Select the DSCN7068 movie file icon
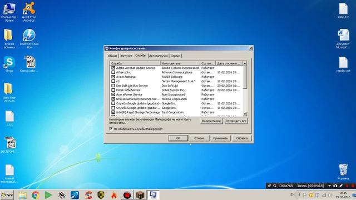Screen dimensions: 356x200 [9, 144]
